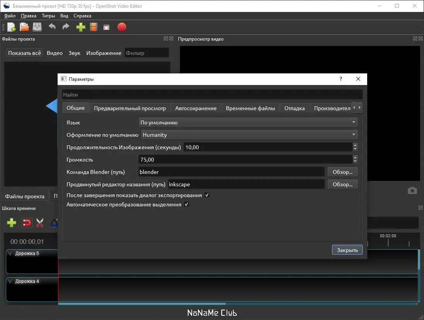The height and width of the screenshot is (320, 424).
Task: Filter project files by Звук
Action: [x=74, y=53]
